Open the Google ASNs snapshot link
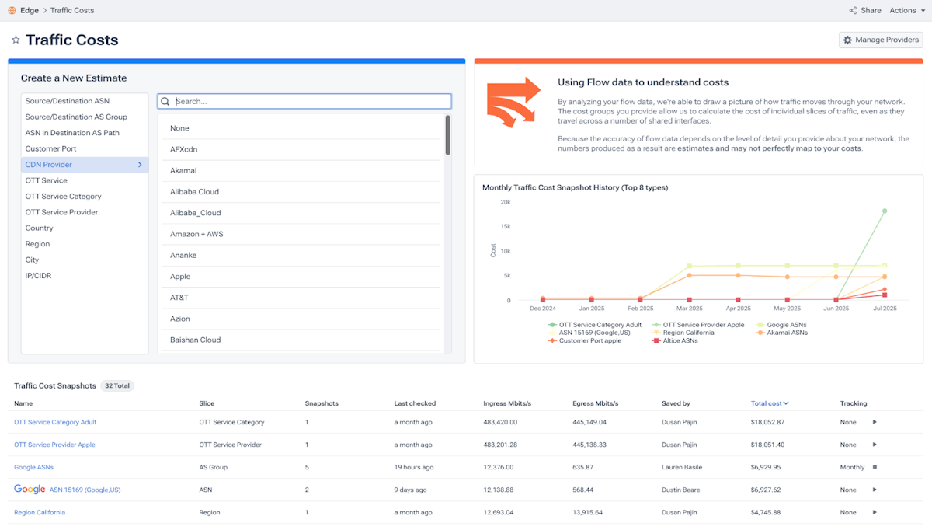The height and width of the screenshot is (530, 932). (x=33, y=467)
